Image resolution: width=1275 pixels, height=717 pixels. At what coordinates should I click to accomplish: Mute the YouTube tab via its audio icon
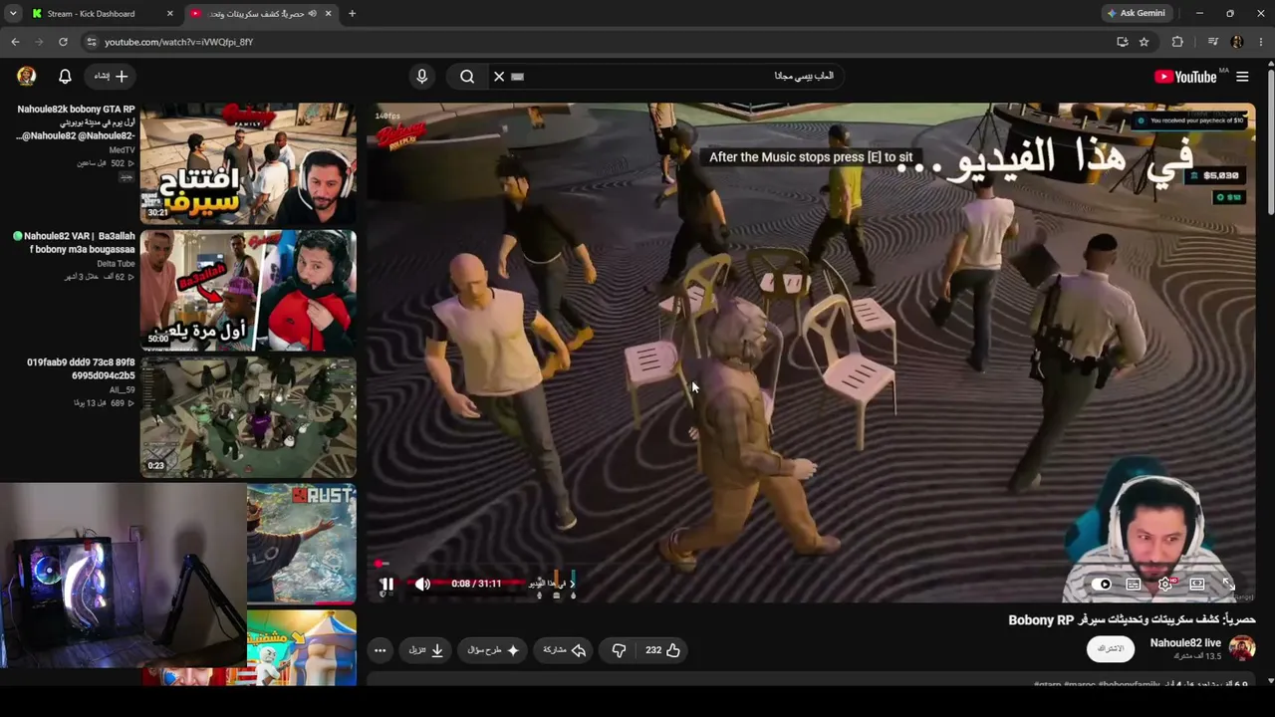[x=312, y=14]
